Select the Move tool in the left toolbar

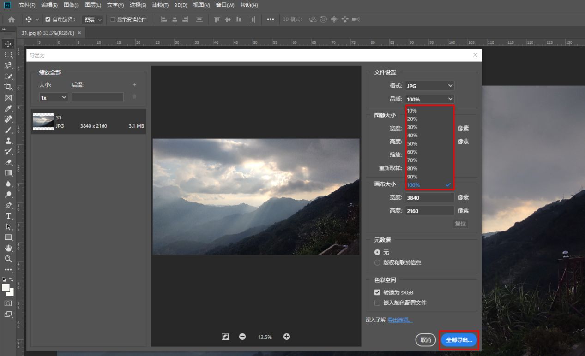tap(8, 44)
